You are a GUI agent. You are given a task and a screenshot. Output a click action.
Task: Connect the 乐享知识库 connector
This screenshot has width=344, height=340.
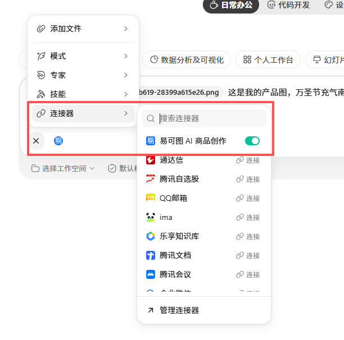pos(248,236)
